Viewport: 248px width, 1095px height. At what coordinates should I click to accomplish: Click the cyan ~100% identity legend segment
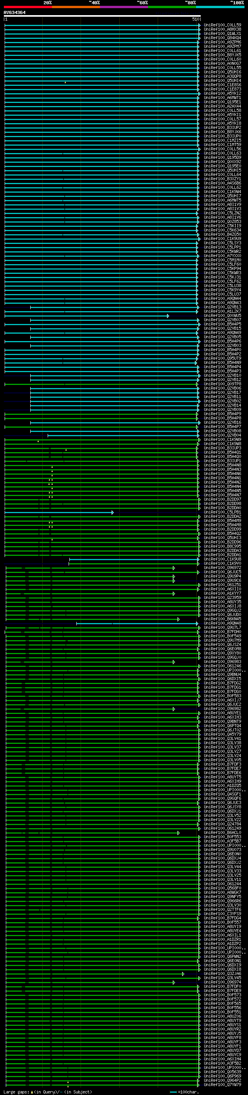pyautogui.click(x=220, y=7)
